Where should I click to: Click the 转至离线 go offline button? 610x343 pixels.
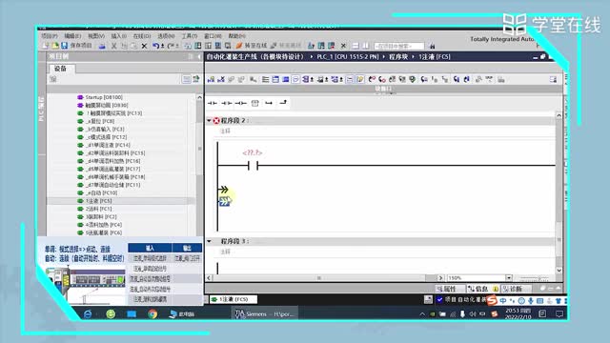(286, 46)
